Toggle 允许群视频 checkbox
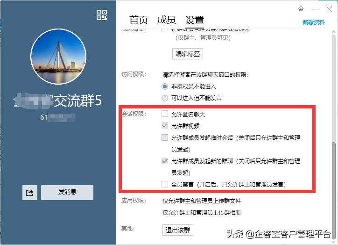The width and height of the screenshot is (338, 245). (165, 126)
